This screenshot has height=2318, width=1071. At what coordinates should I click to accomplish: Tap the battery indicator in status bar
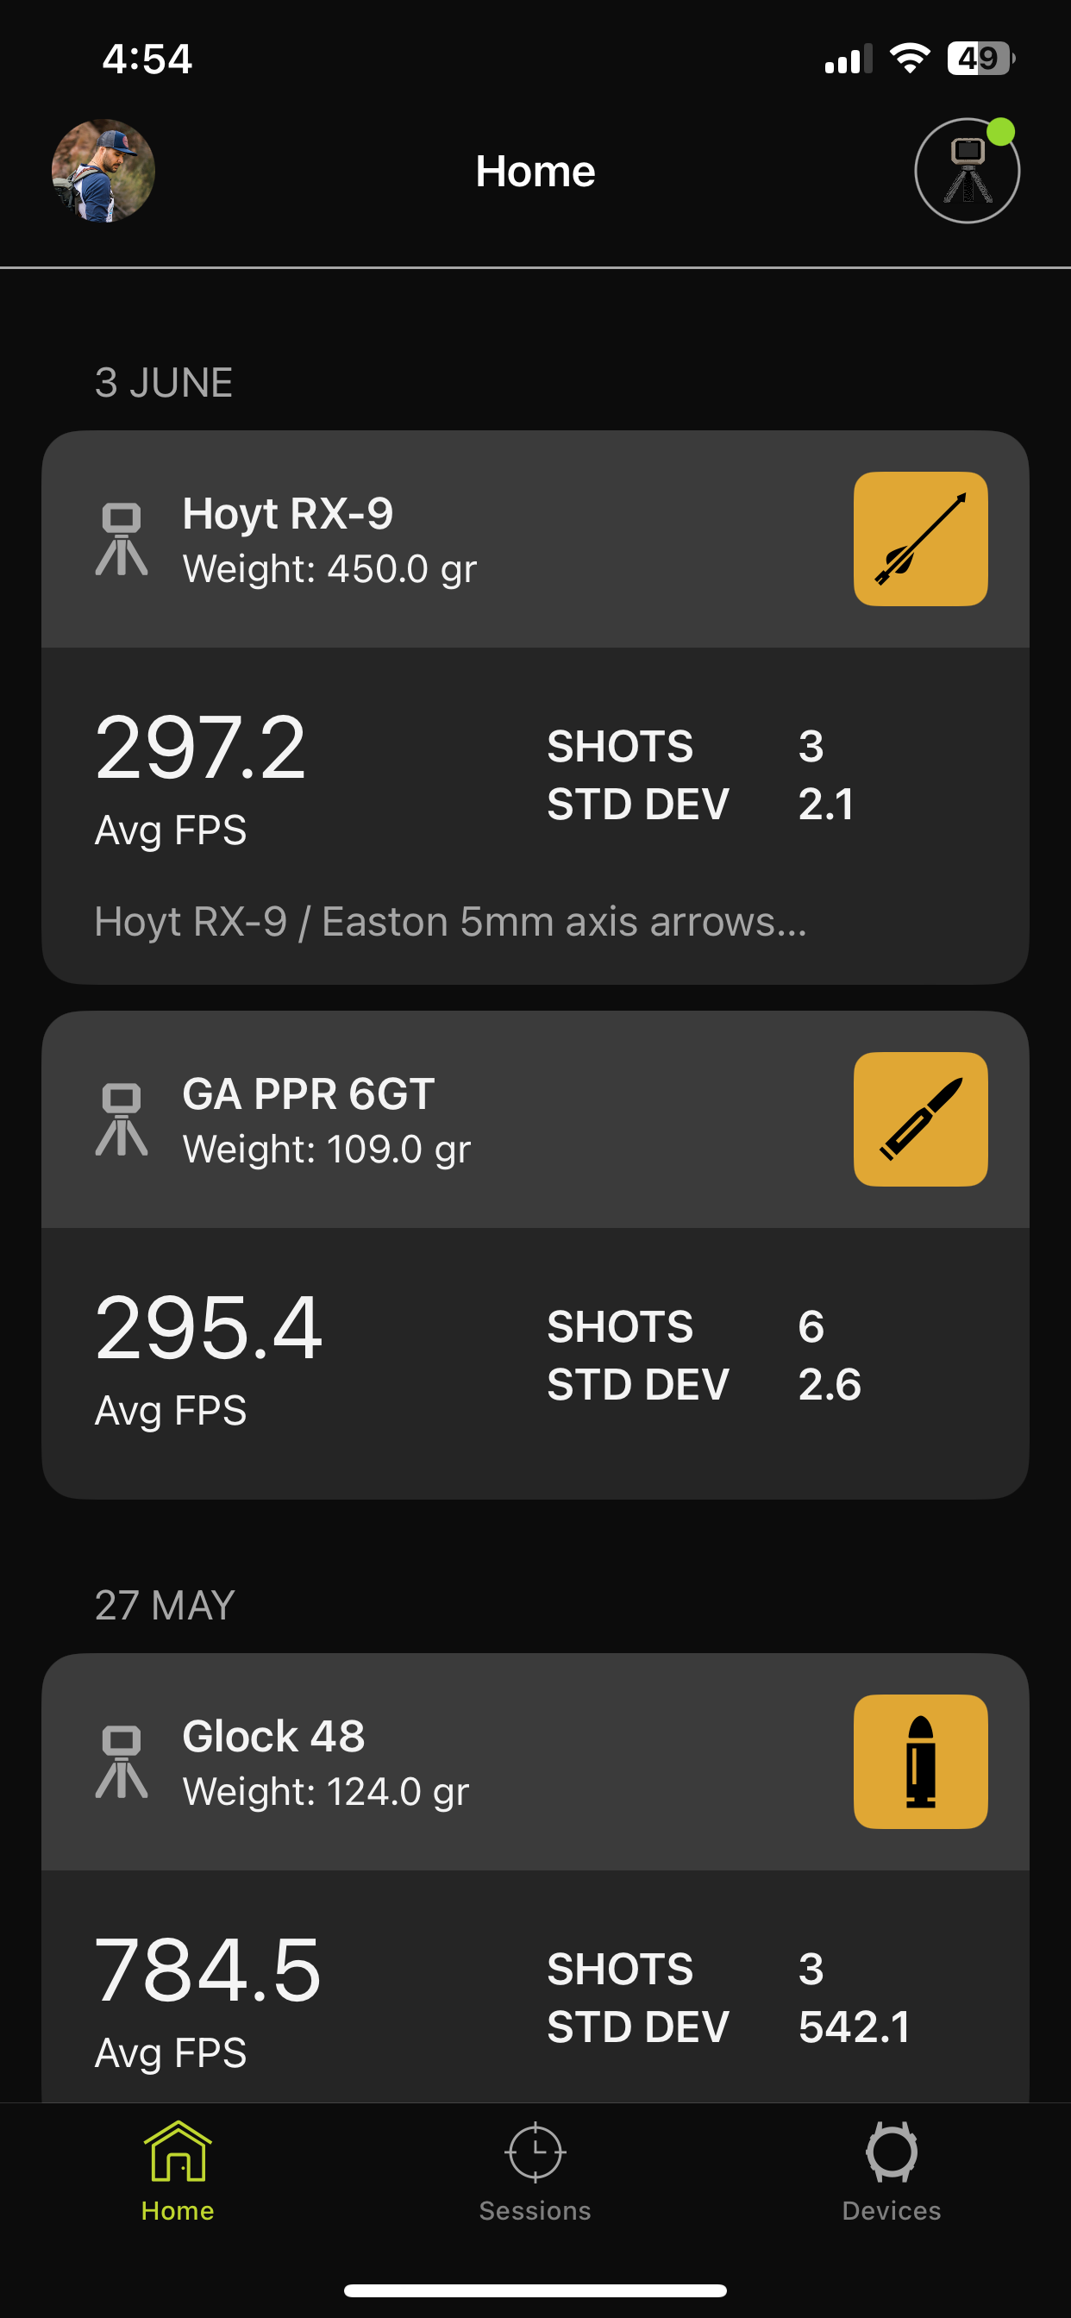pyautogui.click(x=981, y=59)
